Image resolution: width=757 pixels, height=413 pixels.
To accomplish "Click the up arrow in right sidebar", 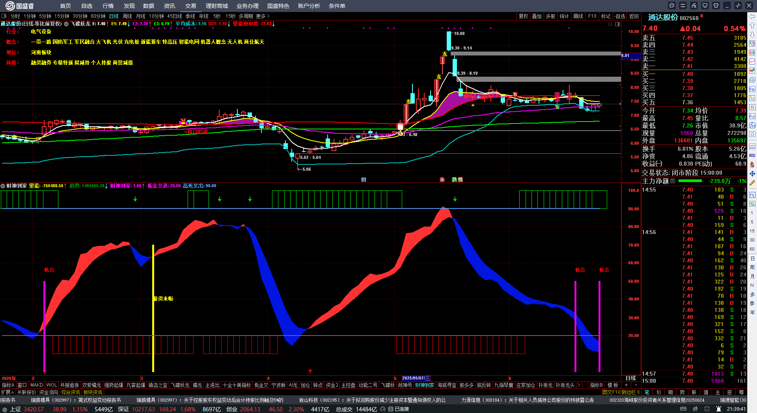I will coord(752,25).
